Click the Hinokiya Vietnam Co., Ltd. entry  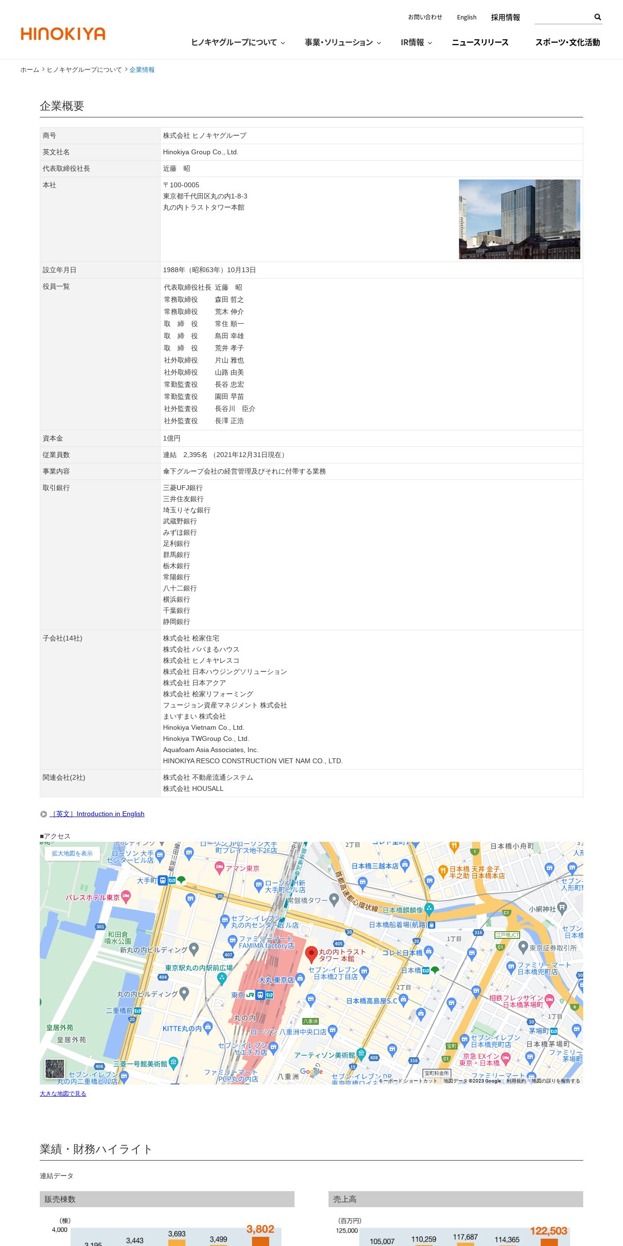coord(204,728)
